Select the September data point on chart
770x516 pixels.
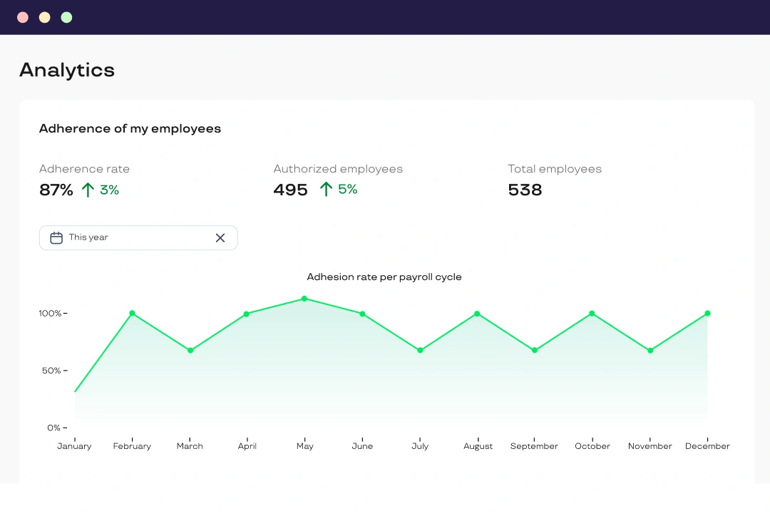click(535, 351)
